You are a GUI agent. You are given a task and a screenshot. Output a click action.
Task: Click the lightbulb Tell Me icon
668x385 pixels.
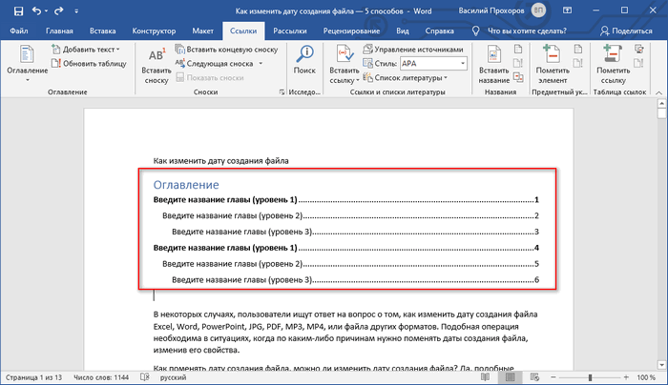click(475, 31)
